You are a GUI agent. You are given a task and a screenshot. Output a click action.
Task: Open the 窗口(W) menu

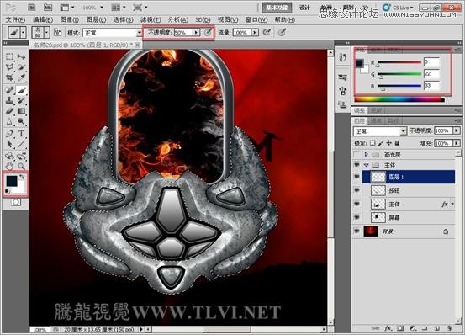256,19
